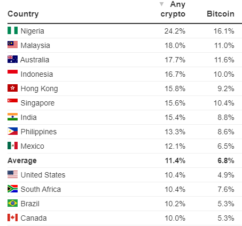Click the Australia flag icon
242x226 pixels.
pyautogui.click(x=12, y=59)
